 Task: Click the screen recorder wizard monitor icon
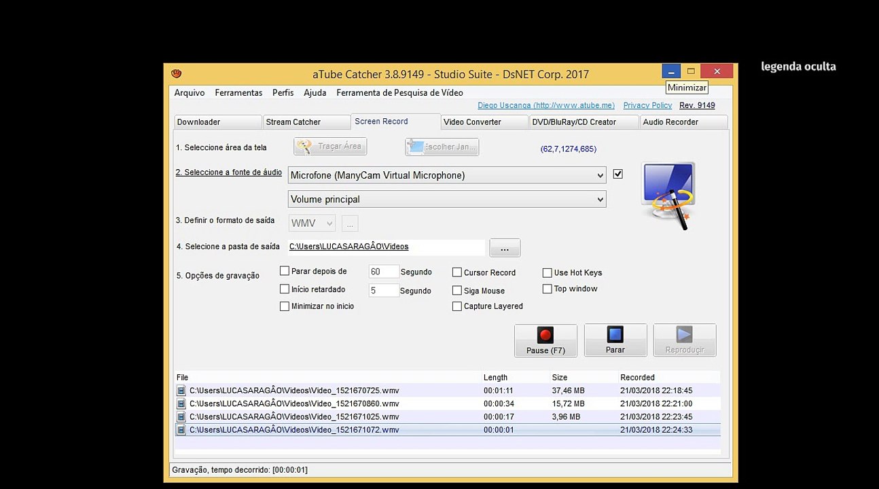click(668, 195)
